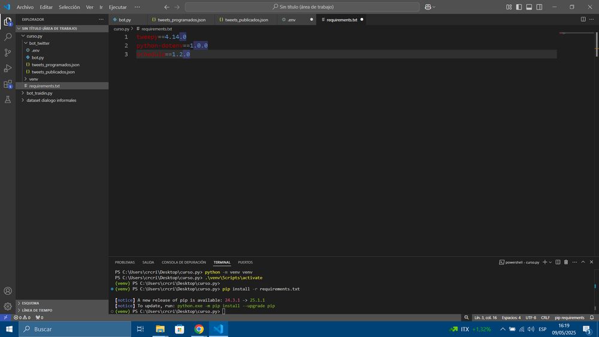
Task: Switch to the PROBLEMAS panel tab
Action: 125,263
